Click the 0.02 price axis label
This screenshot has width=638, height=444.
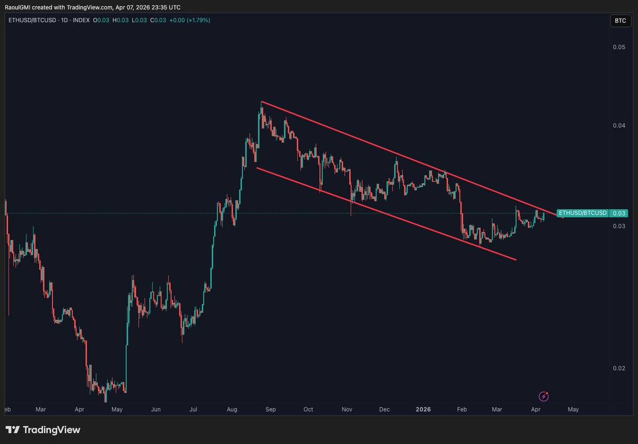[x=618, y=368]
